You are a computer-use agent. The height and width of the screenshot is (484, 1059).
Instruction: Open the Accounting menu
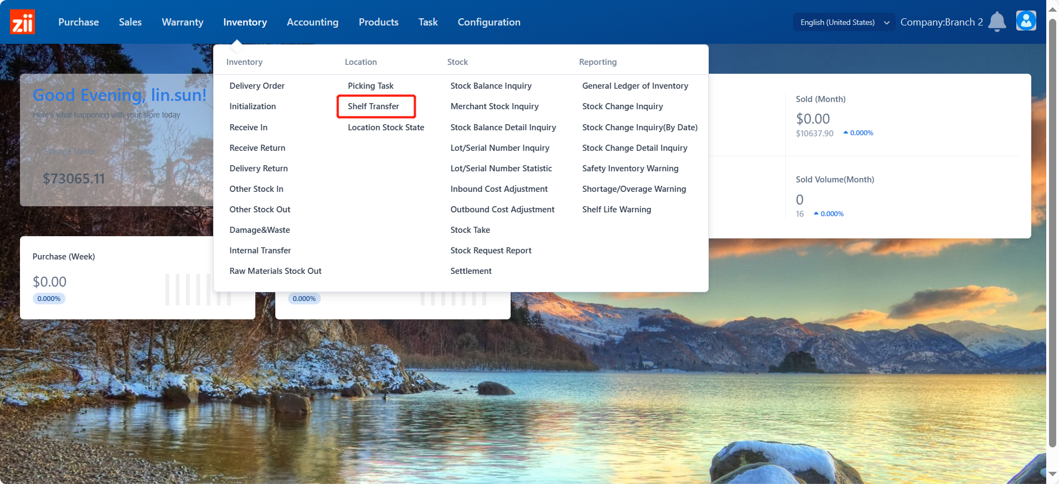pos(312,22)
